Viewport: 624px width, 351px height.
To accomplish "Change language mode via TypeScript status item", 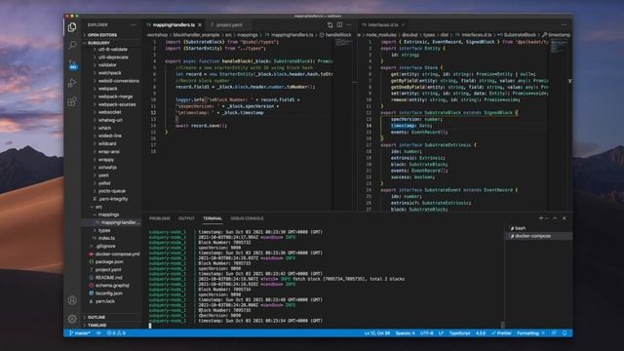I will pos(459,333).
